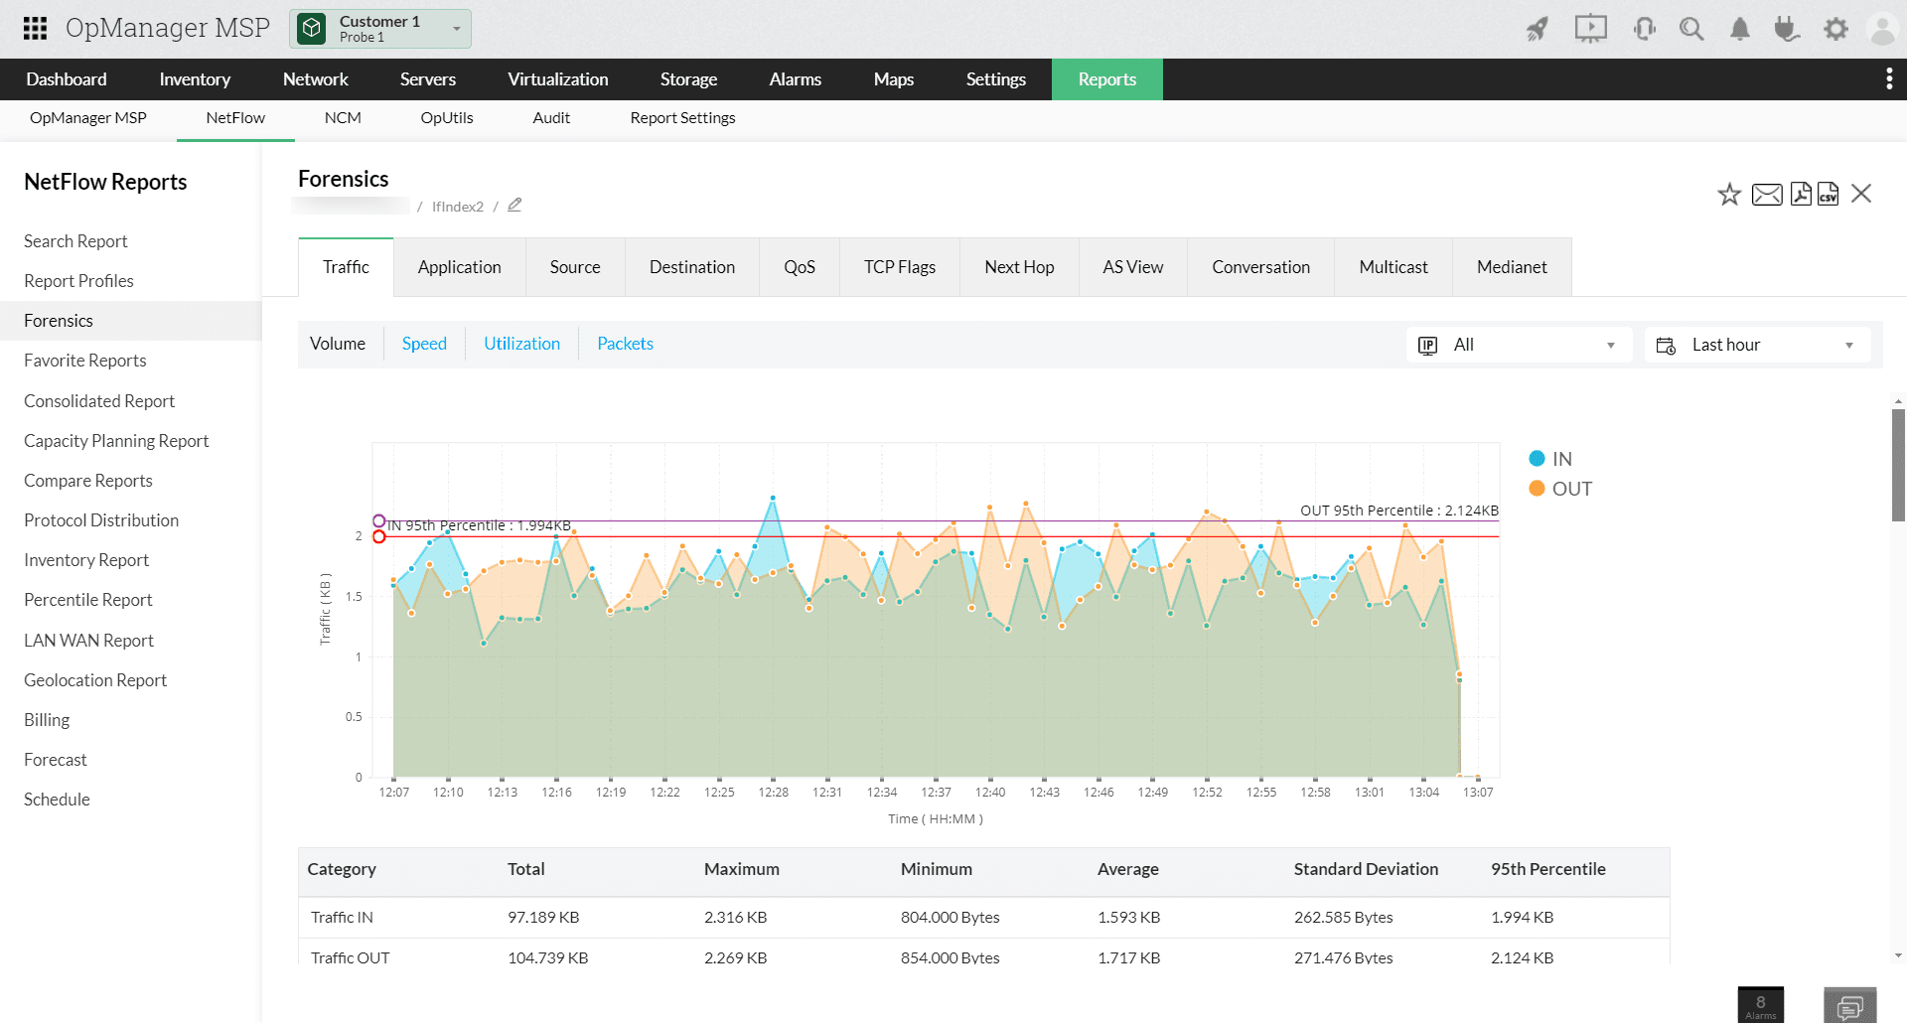Switch chart view to Speed
The height and width of the screenshot is (1023, 1907).
coord(424,344)
